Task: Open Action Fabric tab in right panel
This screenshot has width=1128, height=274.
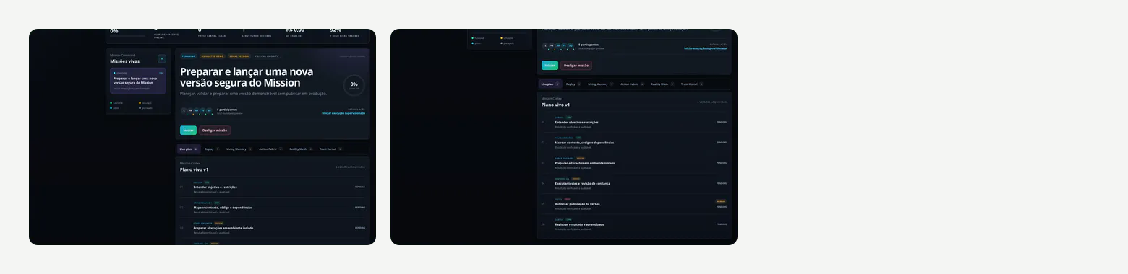Action: [x=633, y=84]
